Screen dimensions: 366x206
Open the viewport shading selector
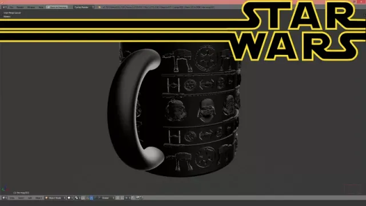pyautogui.click(x=70, y=198)
